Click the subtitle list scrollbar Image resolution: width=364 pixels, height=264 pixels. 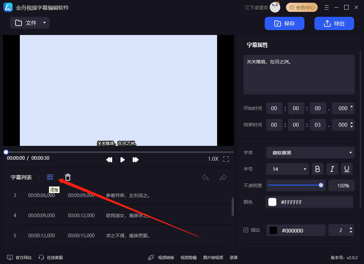tap(233, 207)
